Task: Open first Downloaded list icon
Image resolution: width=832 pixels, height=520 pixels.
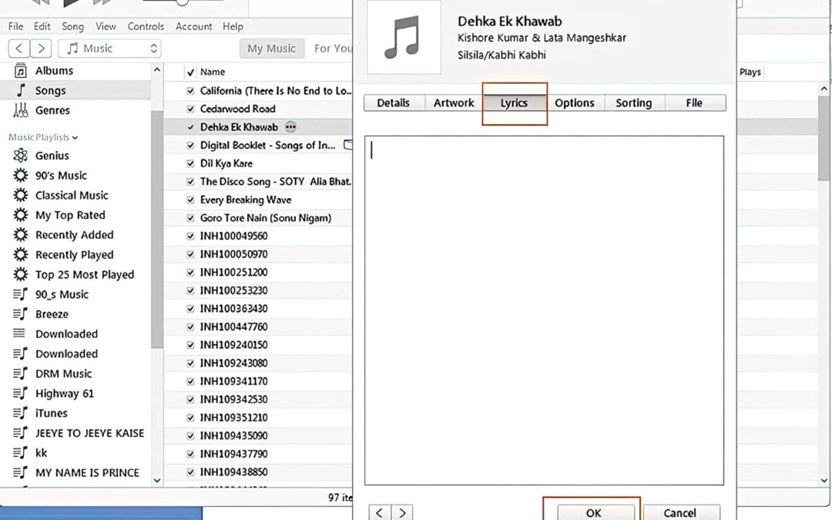Action: [x=19, y=334]
